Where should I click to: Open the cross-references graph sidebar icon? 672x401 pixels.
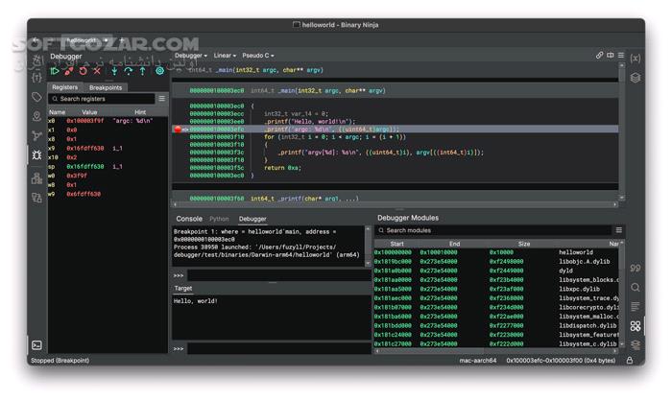tap(36, 136)
